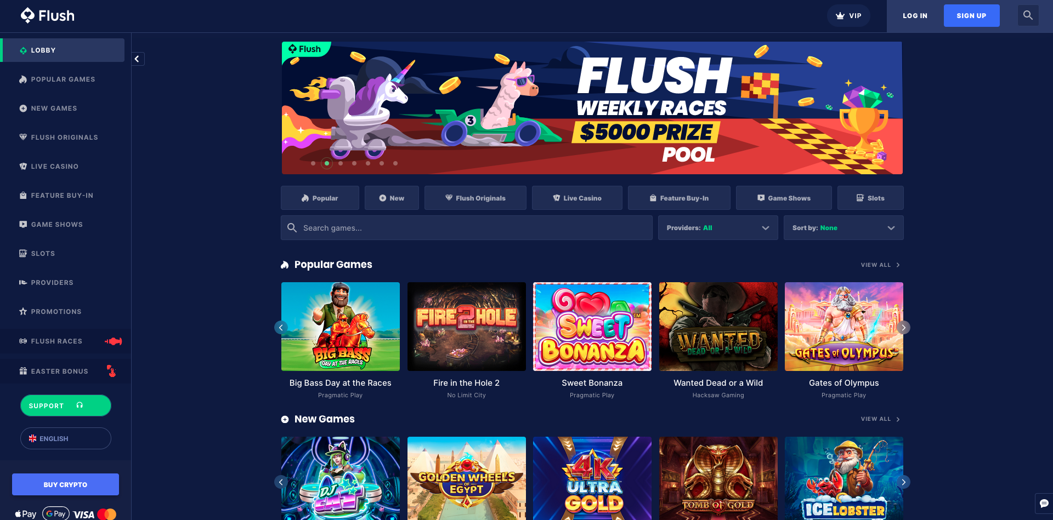This screenshot has width=1053, height=520.
Task: View all Popular Games
Action: pos(880,265)
